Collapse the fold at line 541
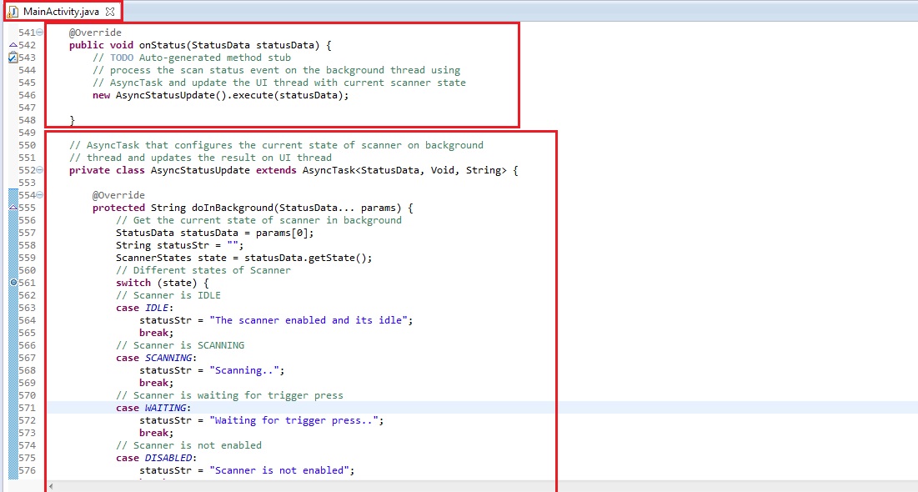This screenshot has width=918, height=492. 39,33
